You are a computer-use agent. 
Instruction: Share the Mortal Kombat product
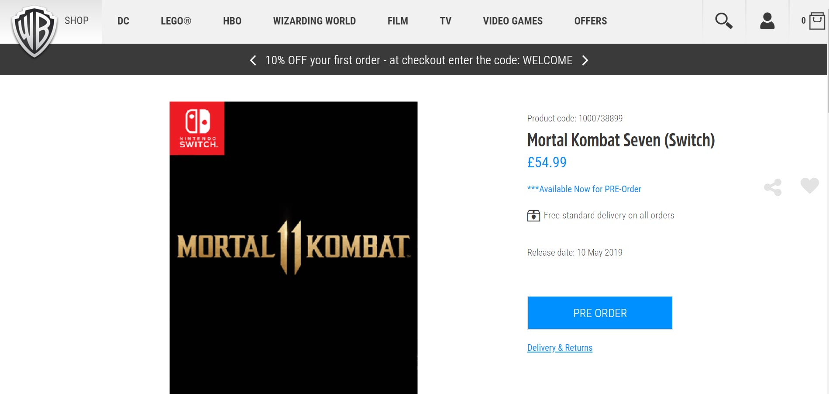[x=774, y=187]
